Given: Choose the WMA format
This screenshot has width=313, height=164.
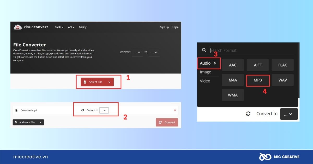Looking at the screenshot, I should (233, 95).
